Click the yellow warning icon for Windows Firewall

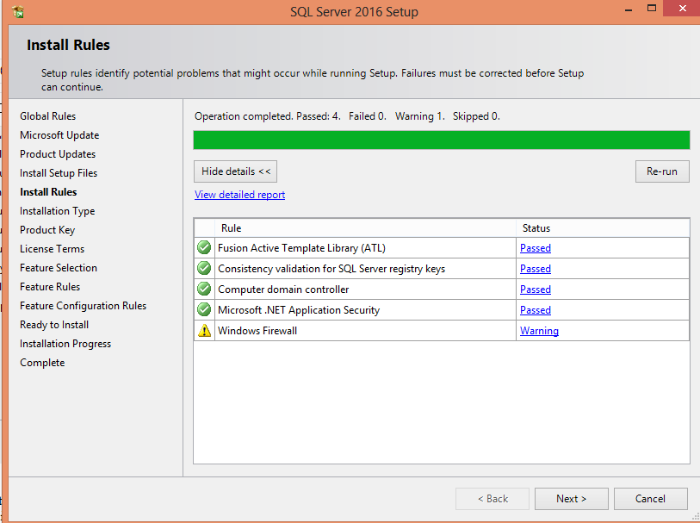(204, 331)
